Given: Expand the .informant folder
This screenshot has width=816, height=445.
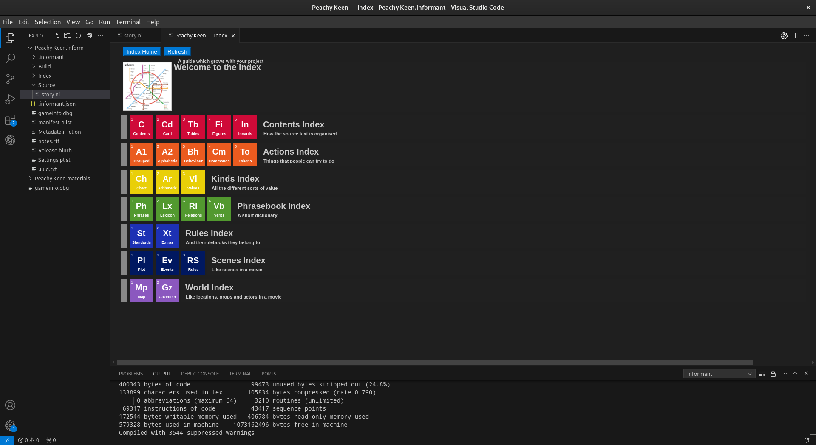Looking at the screenshot, I should pos(65,57).
